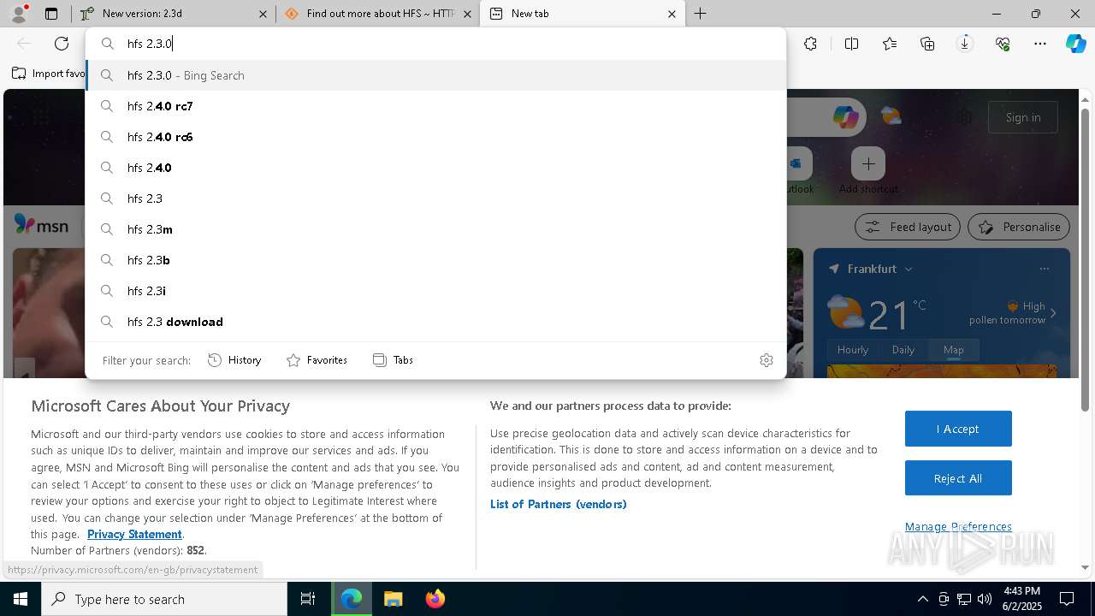The height and width of the screenshot is (616, 1095).
Task: Choose the 'hfs 2.4.0 rc7' suggestion
Action: [x=435, y=106]
